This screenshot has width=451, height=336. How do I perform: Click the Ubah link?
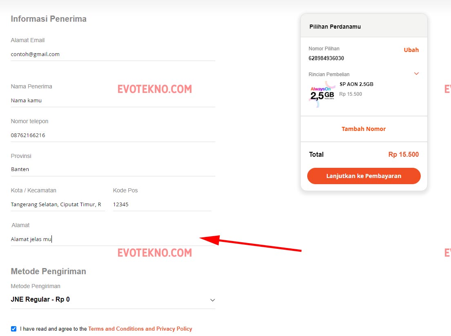tap(411, 50)
